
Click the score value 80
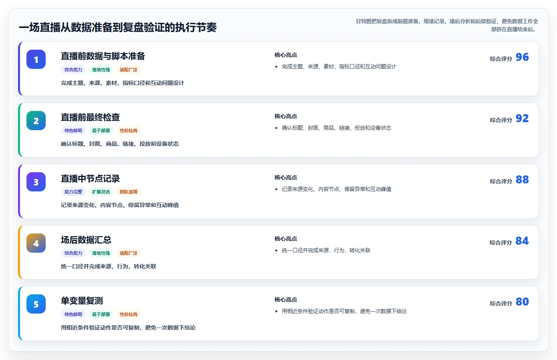point(522,302)
